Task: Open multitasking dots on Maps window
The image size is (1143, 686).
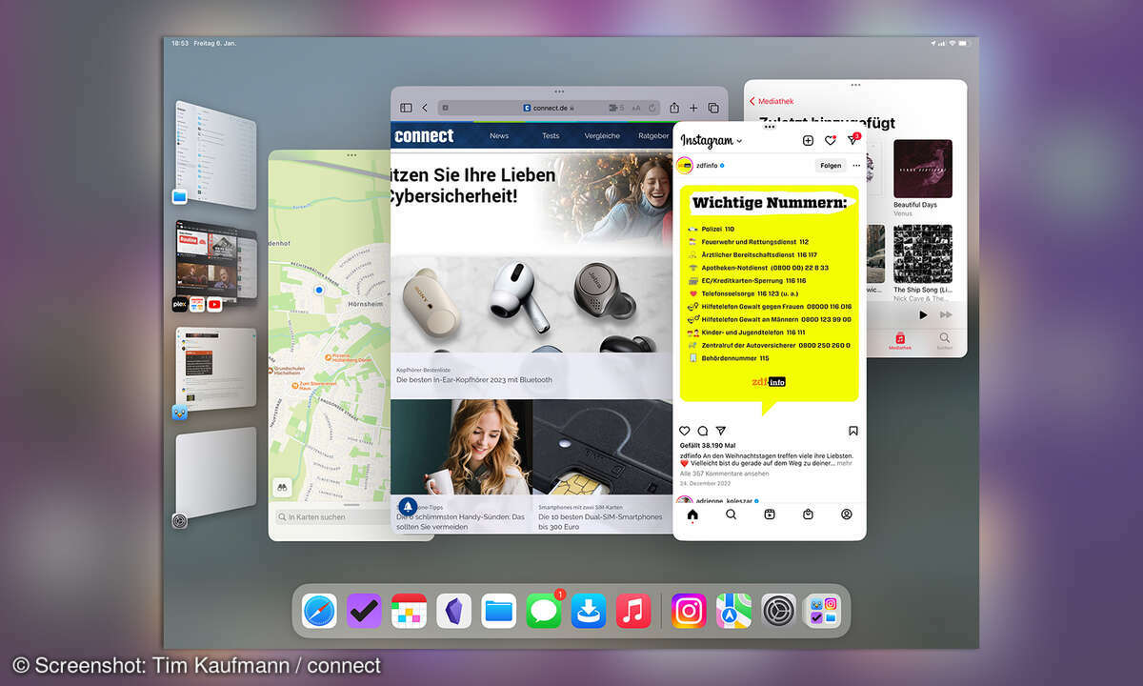Action: [x=351, y=154]
